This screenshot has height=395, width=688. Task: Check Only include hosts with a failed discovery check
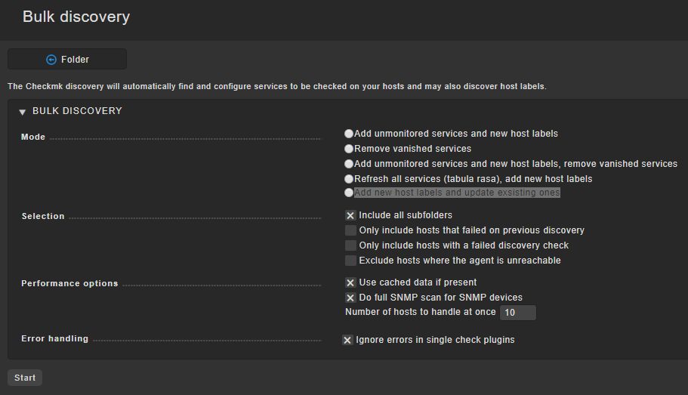[350, 245]
